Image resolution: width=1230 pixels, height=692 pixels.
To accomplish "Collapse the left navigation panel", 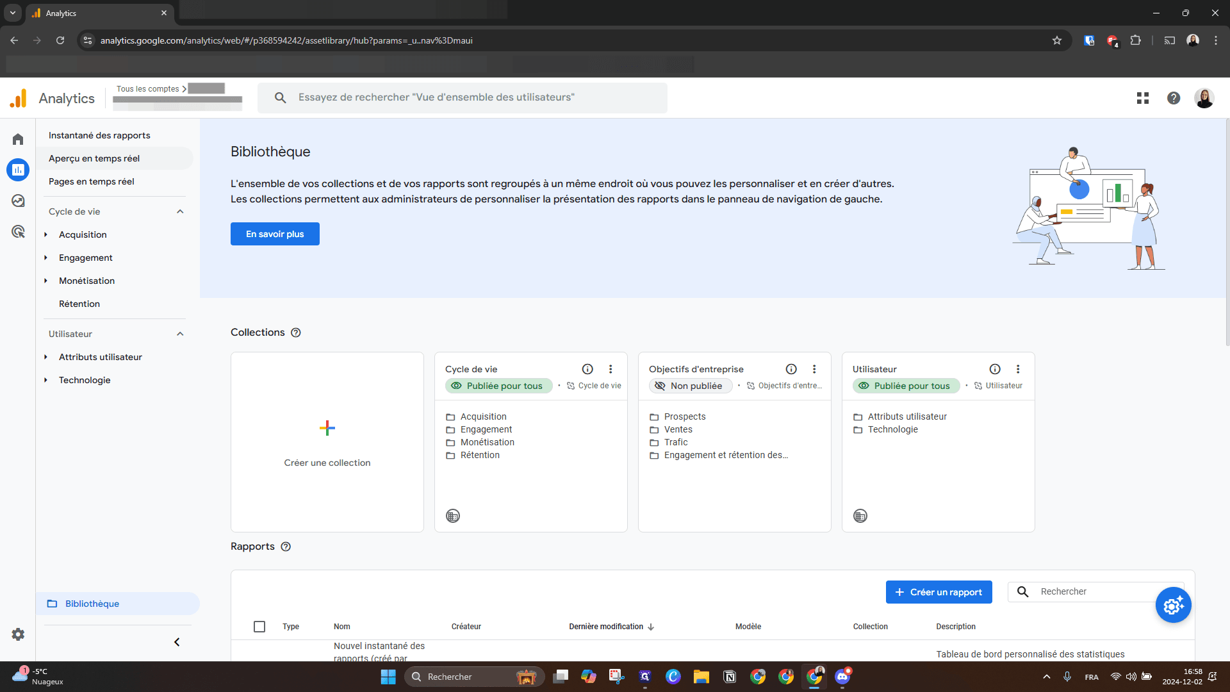I will coord(177,642).
